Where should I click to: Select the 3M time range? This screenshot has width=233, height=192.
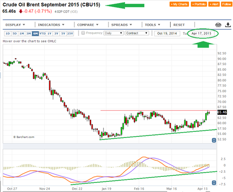[28, 33]
